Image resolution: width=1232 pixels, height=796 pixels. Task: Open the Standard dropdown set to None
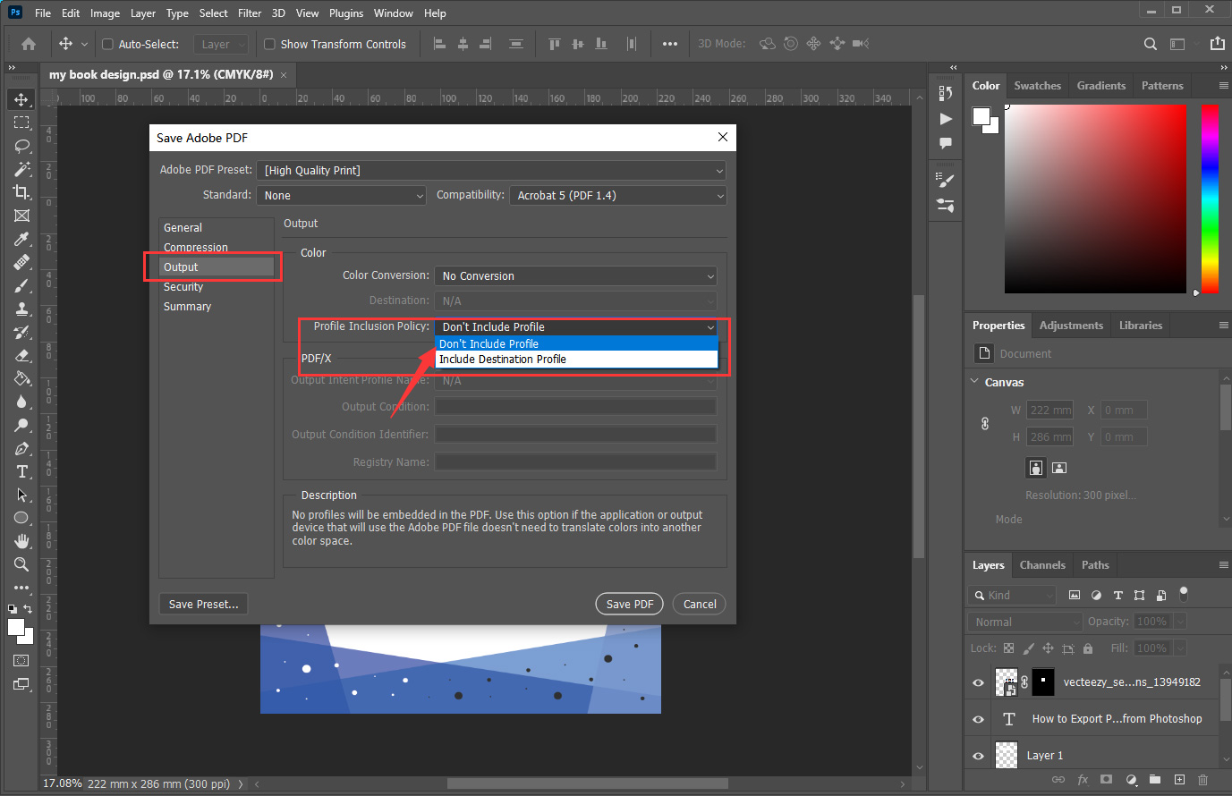(342, 195)
